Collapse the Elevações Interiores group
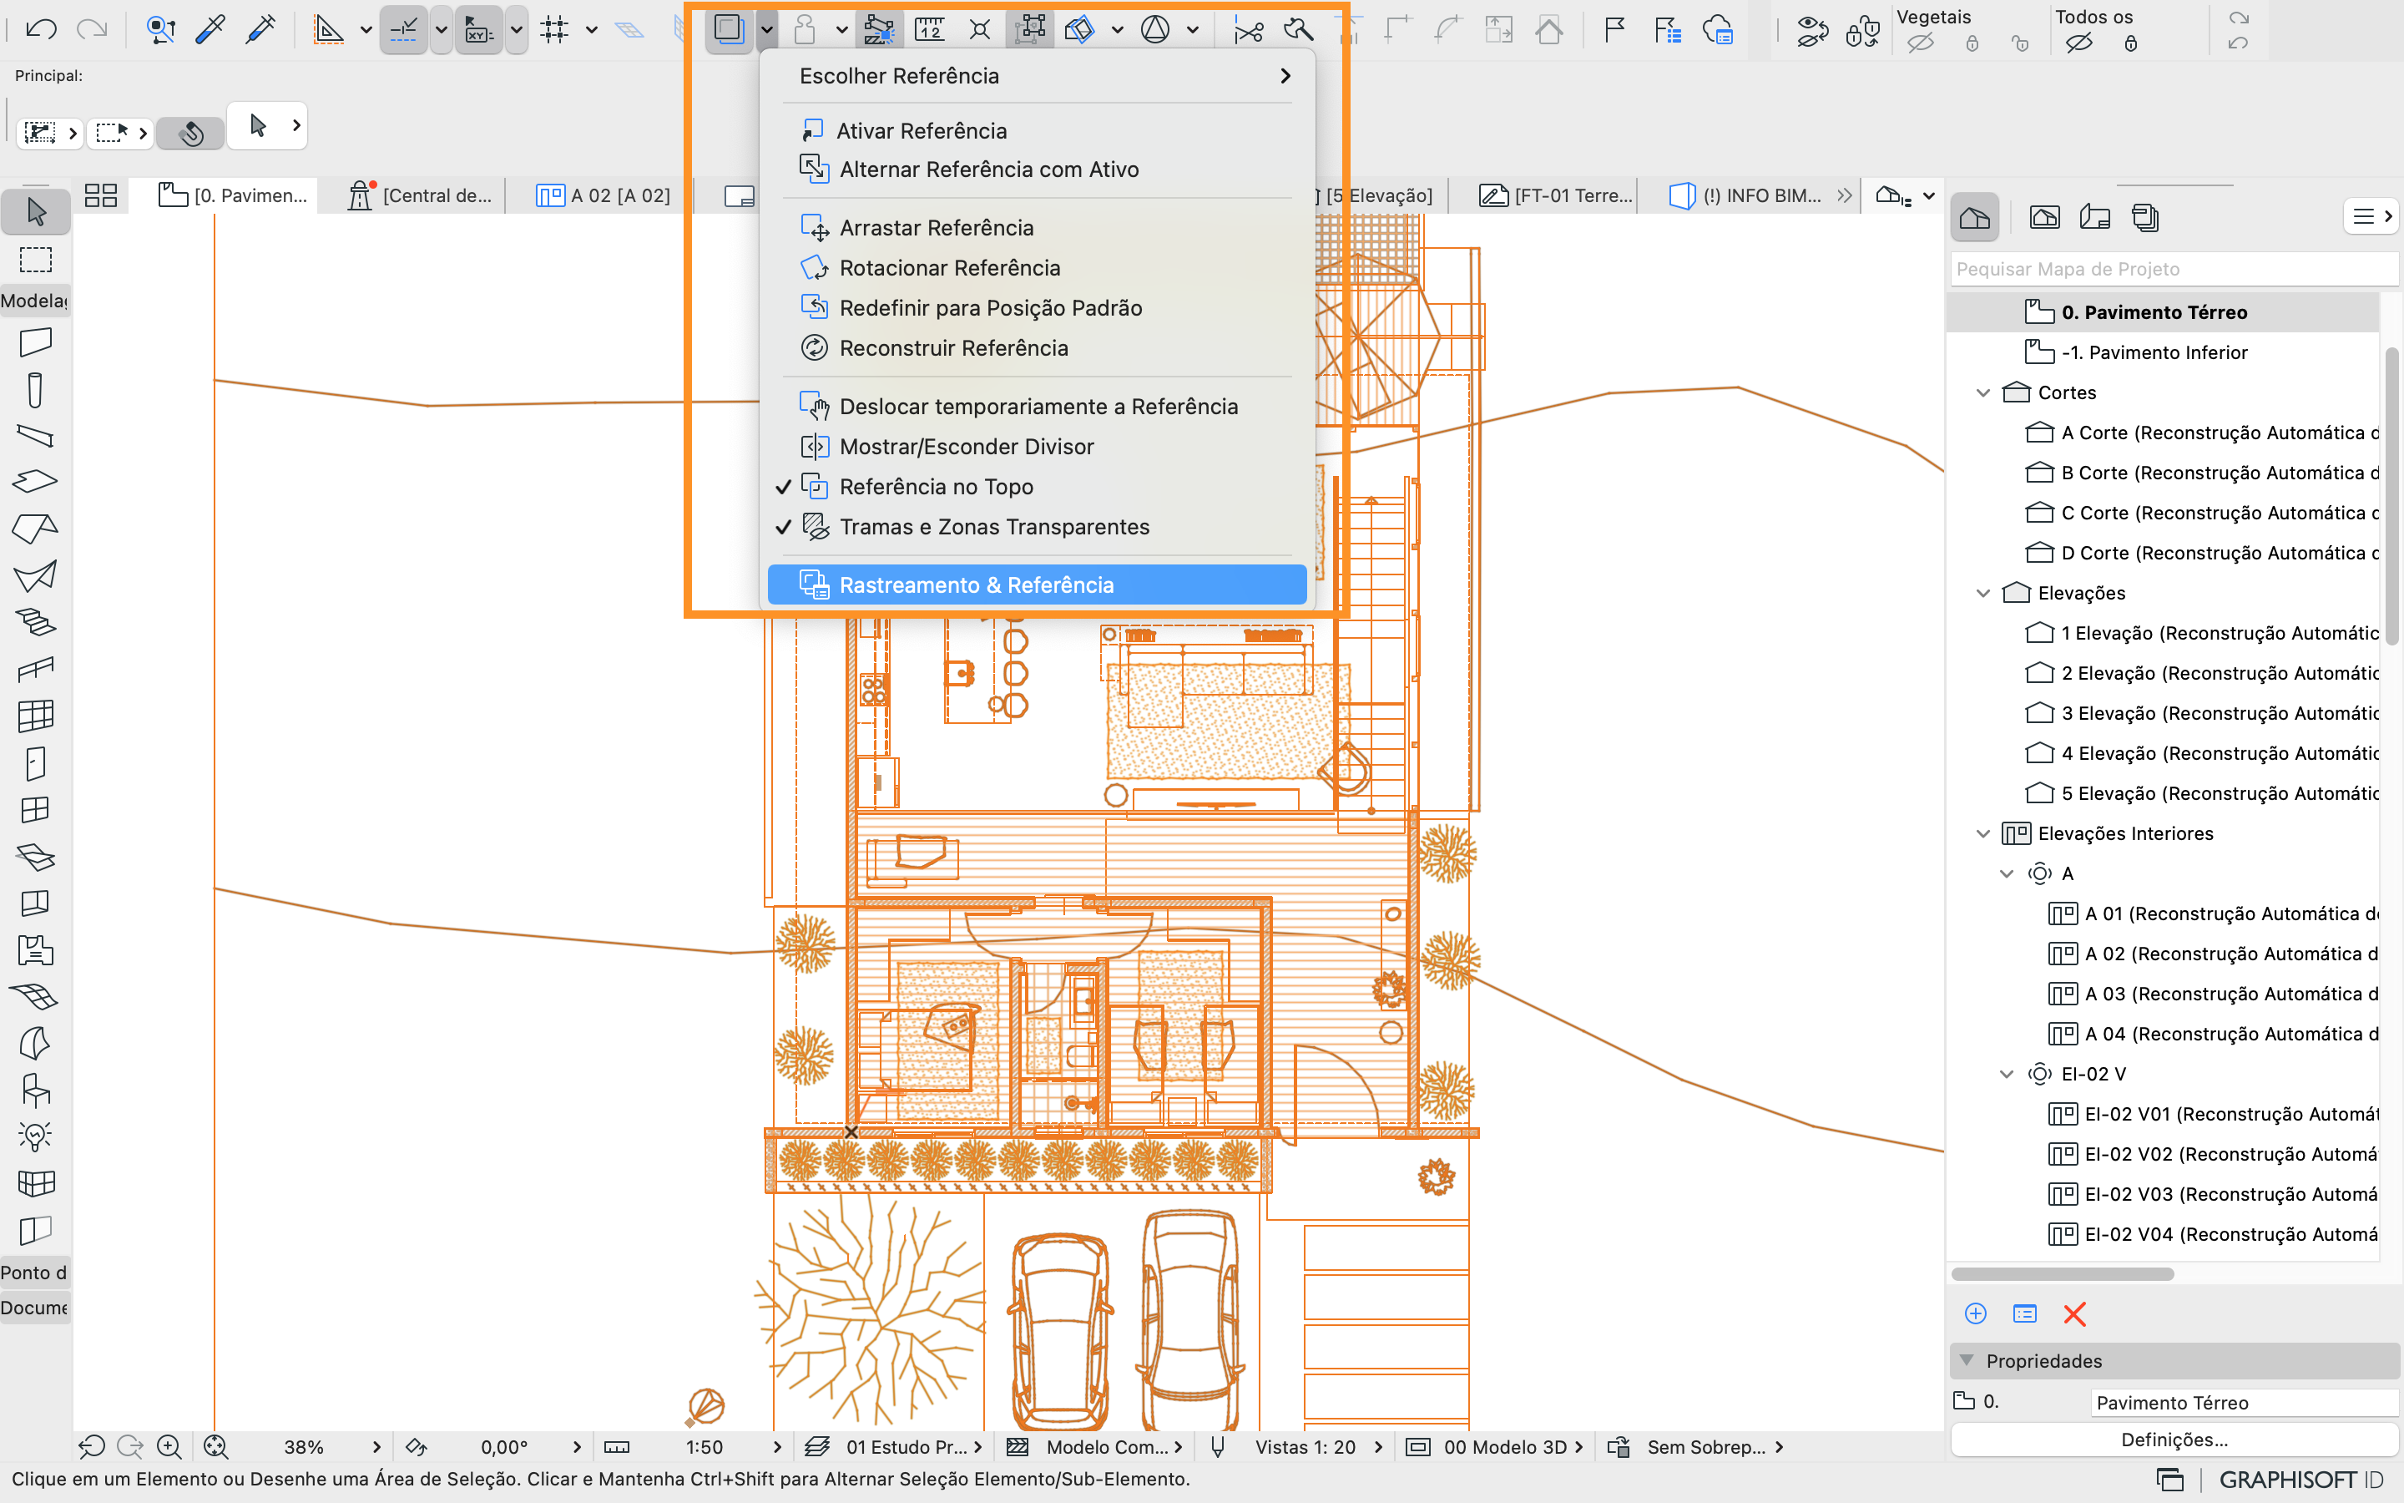This screenshot has width=2404, height=1503. (1982, 833)
